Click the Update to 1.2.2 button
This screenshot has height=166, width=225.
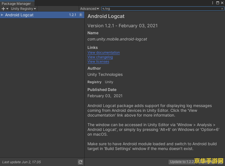[182, 162]
